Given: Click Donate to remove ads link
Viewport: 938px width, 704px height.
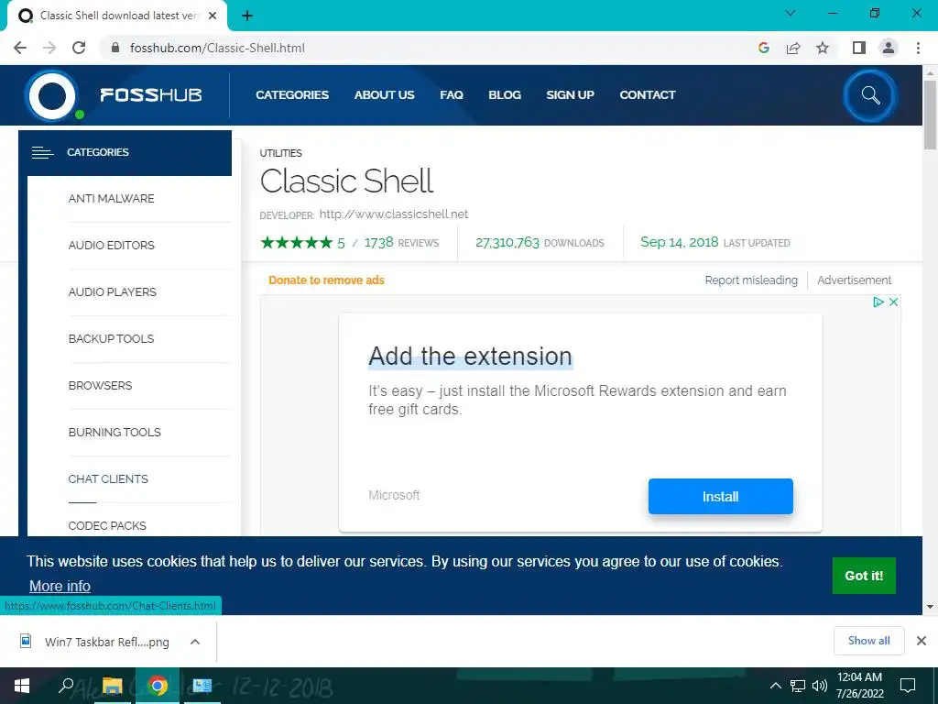Looking at the screenshot, I should tap(327, 280).
